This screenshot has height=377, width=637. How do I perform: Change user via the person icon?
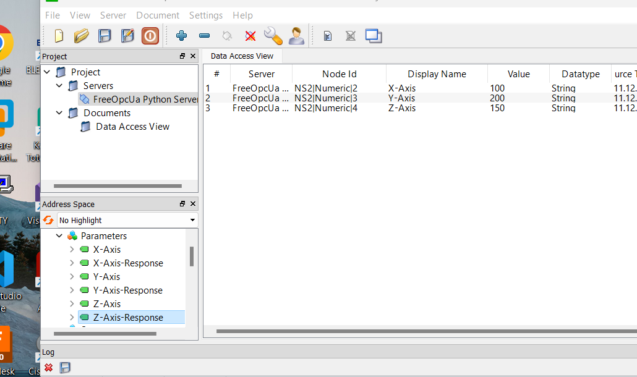point(296,35)
